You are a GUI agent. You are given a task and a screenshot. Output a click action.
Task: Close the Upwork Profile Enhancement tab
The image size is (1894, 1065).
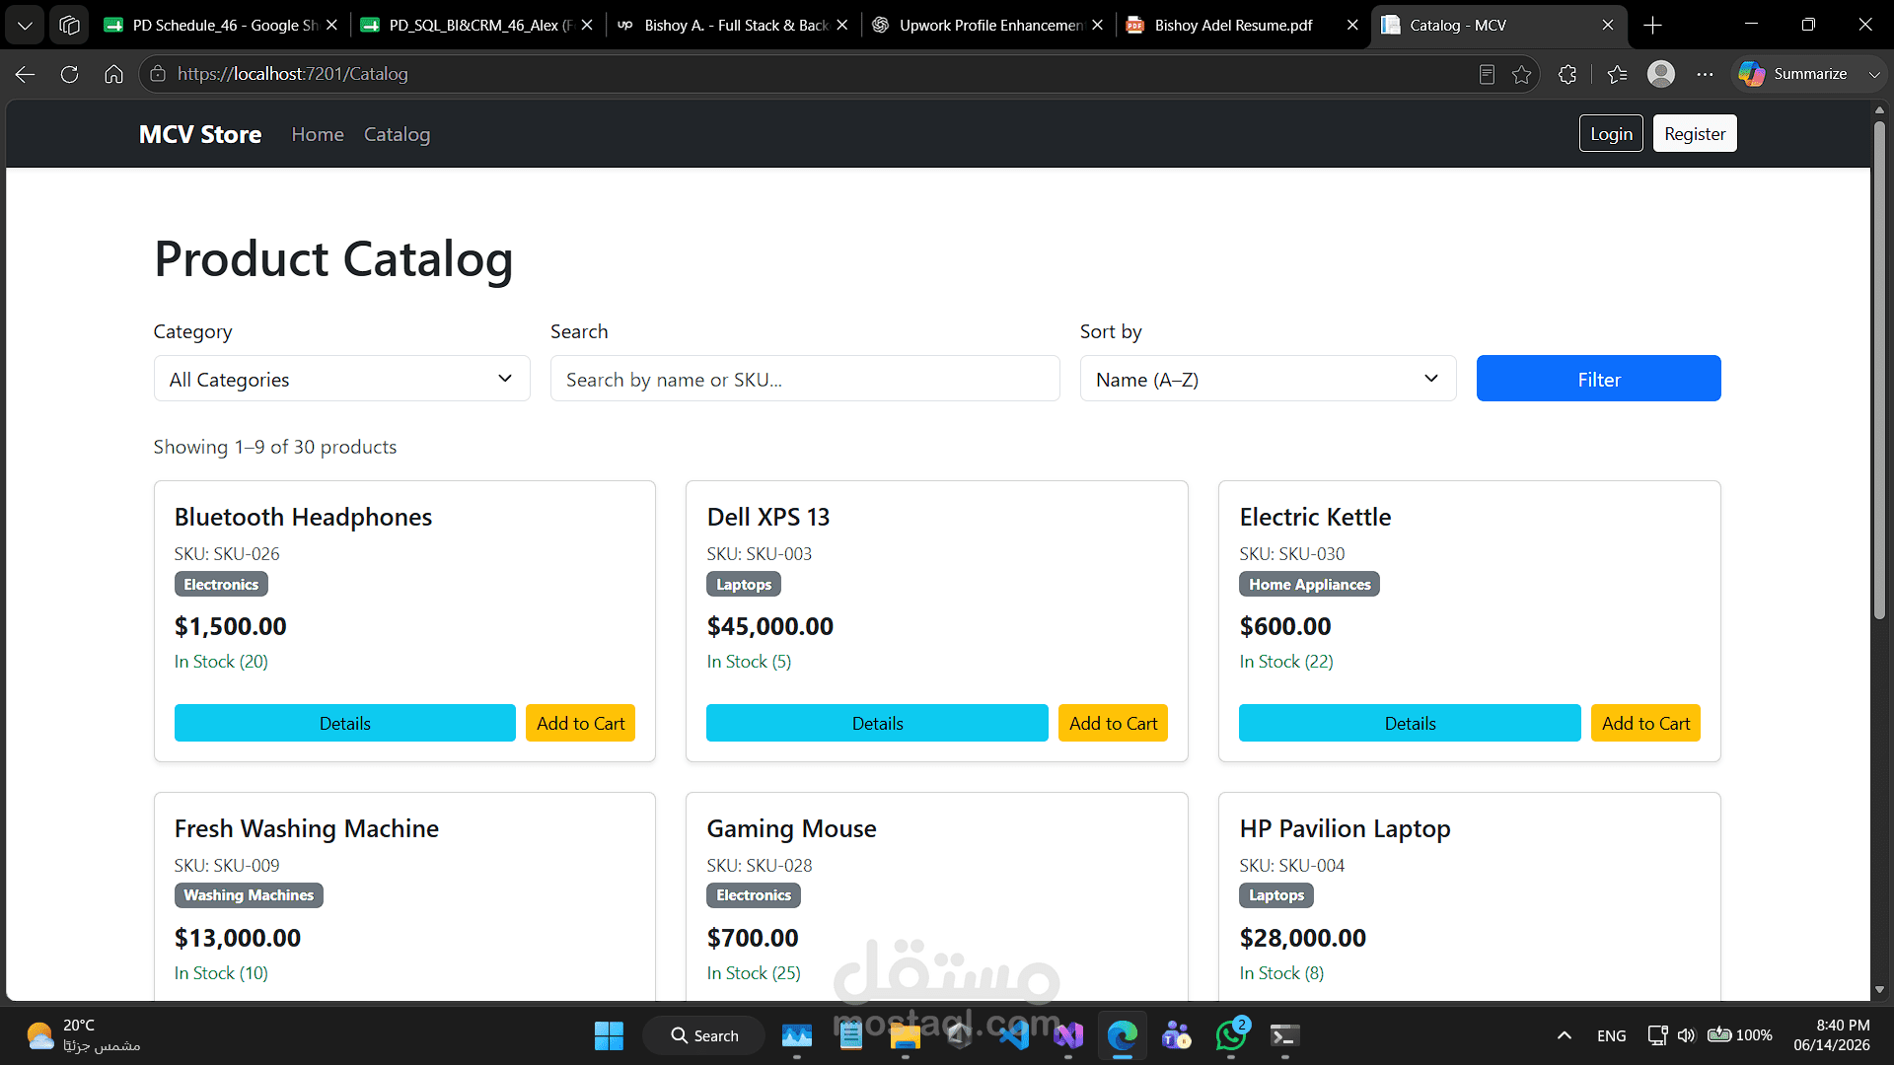click(1097, 25)
